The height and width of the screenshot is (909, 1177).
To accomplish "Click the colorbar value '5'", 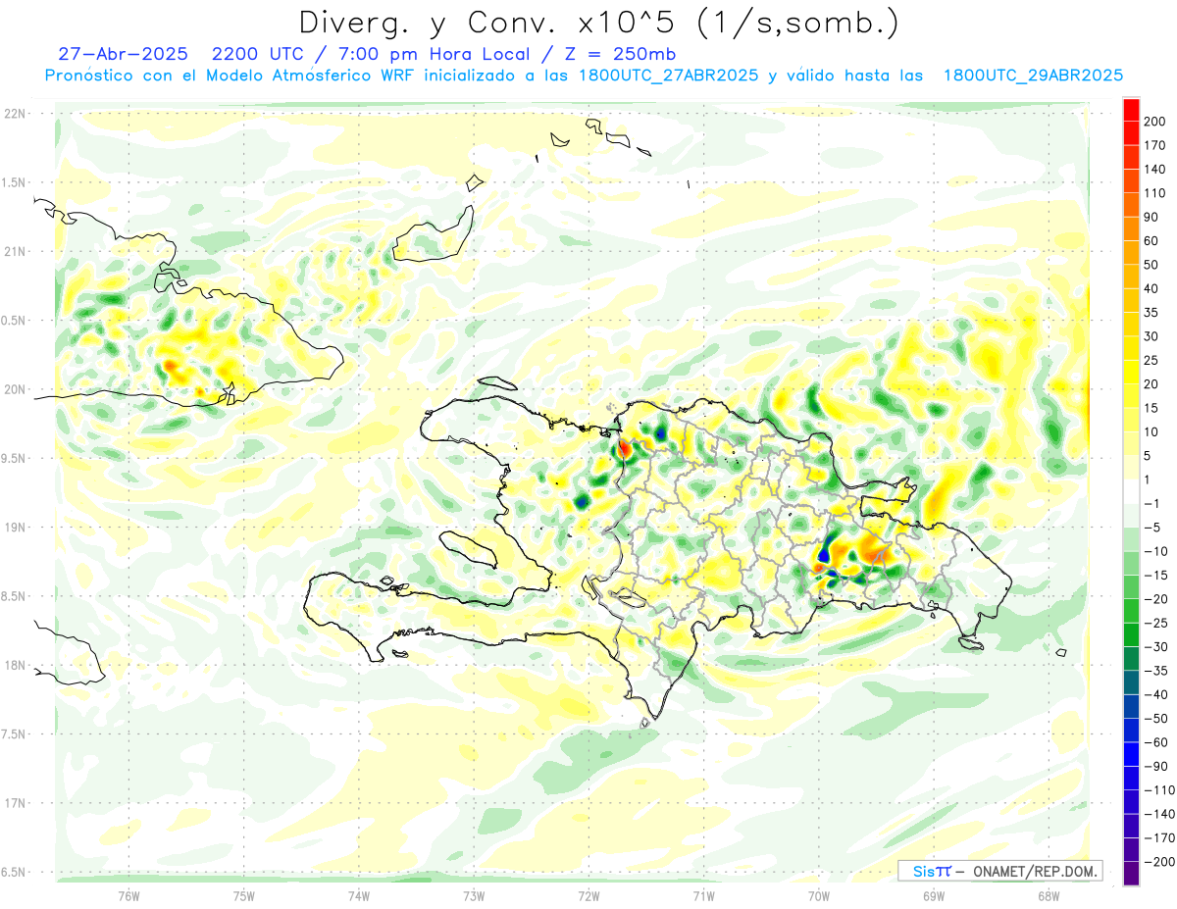I will point(1150,456).
